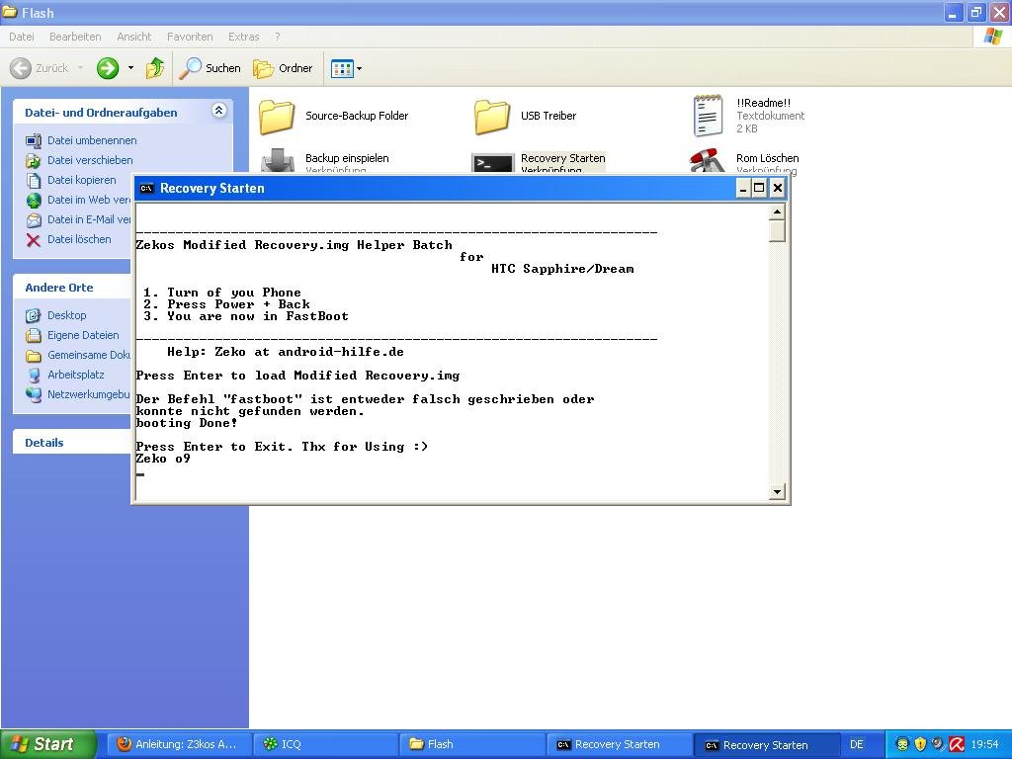Click the 19:54 clock in tray
The width and height of the screenshot is (1012, 759).
tap(985, 744)
